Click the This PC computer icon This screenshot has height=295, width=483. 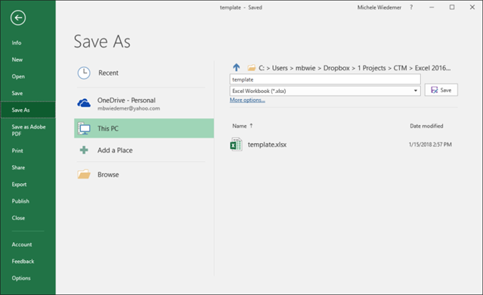point(84,129)
